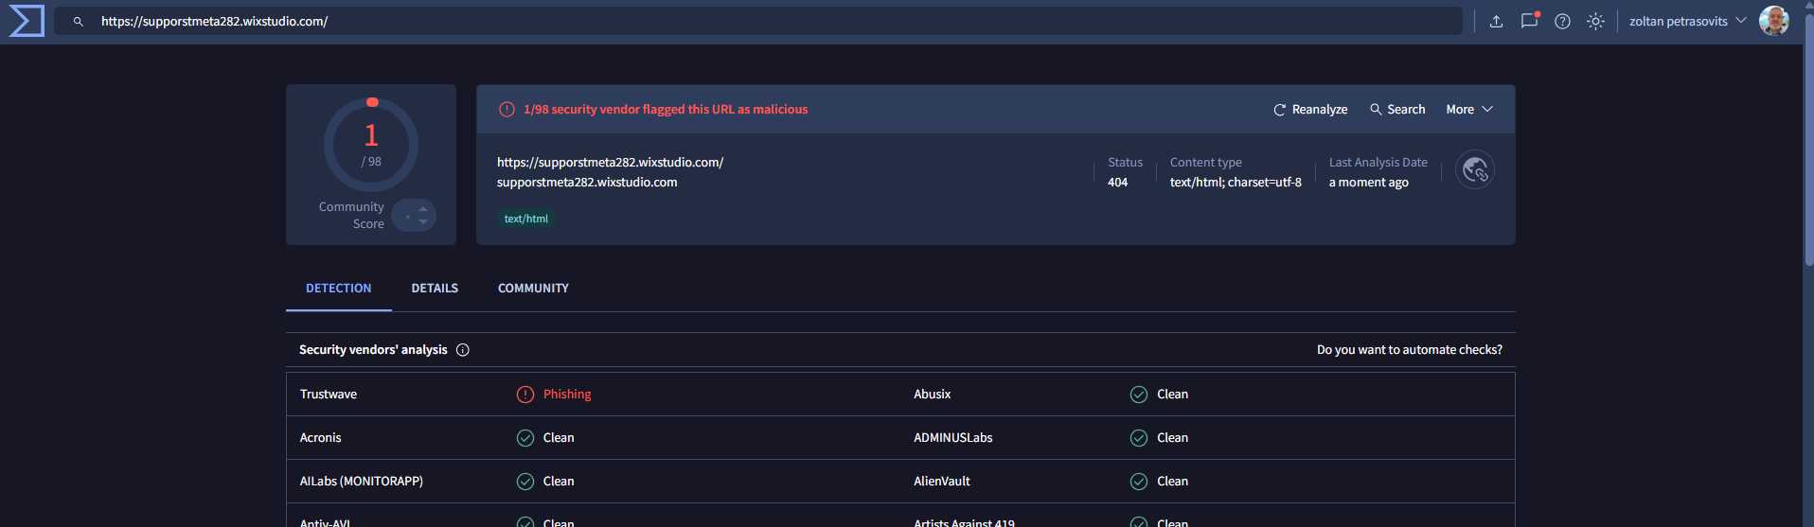Select the Abusix vendor name
Image resolution: width=1814 pixels, height=527 pixels.
(933, 395)
